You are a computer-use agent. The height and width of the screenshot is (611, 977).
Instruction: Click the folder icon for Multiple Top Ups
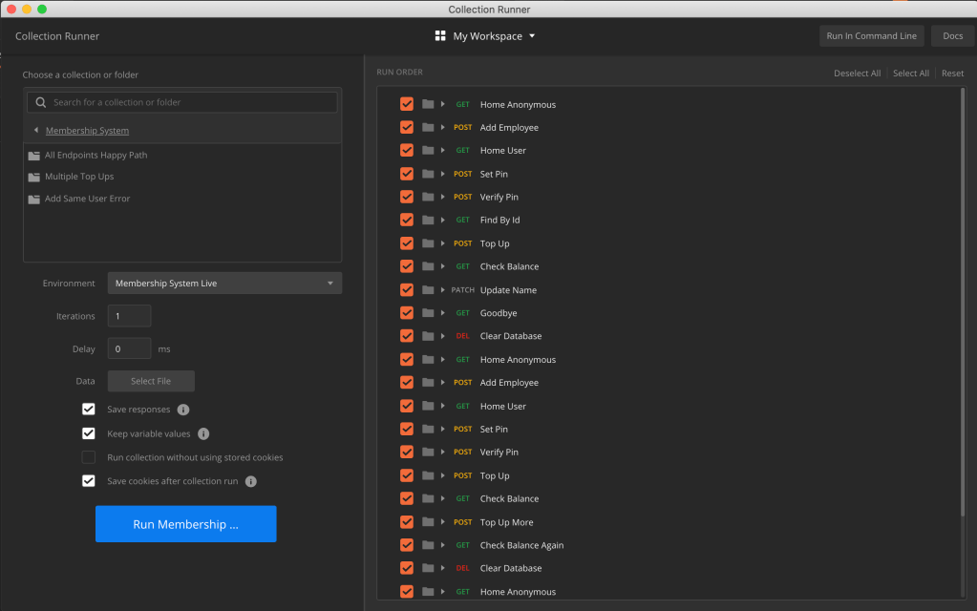(x=34, y=178)
